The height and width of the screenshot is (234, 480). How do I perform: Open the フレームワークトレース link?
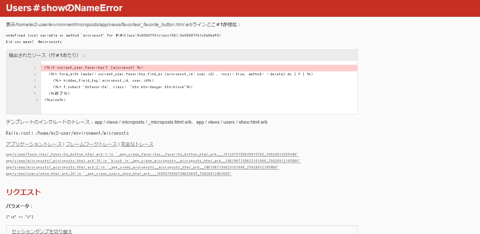91,144
